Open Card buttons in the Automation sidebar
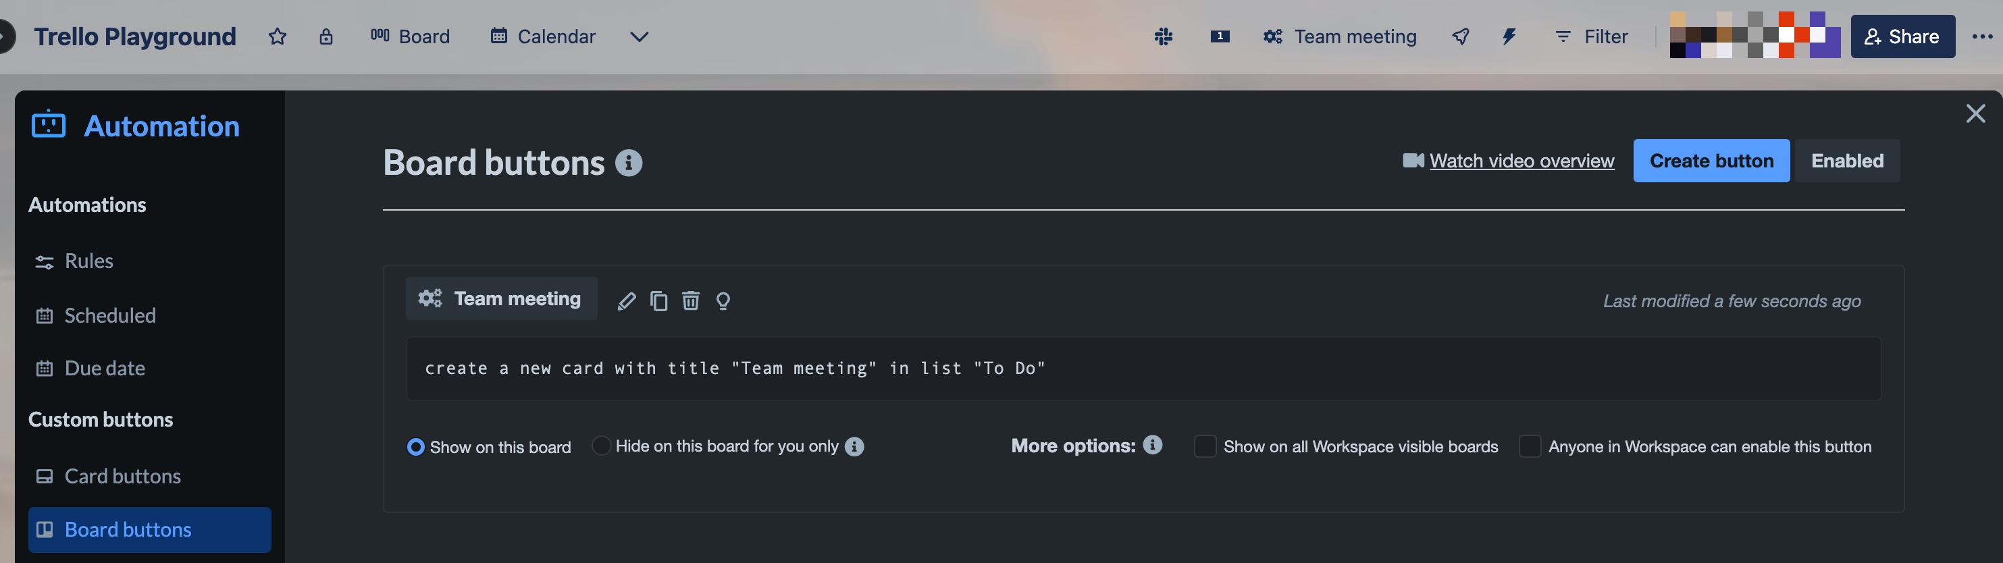Screen dimensions: 2003x563 tap(122, 476)
